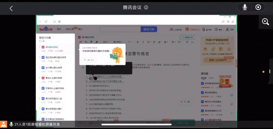Click the 搜索文档 search button
273x129 pixels.
click(148, 29)
